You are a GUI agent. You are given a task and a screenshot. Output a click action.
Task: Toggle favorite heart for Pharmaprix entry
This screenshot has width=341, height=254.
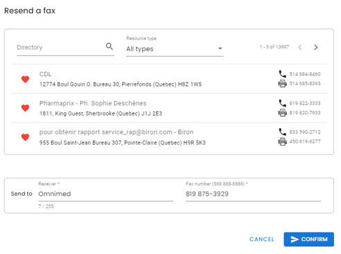(x=25, y=108)
